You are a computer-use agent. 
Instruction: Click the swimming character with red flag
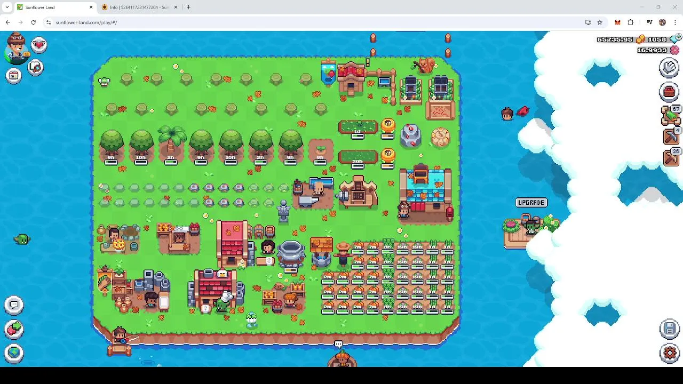(x=514, y=113)
